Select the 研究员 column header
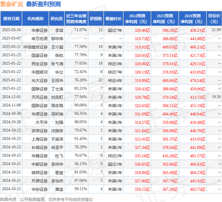 (57, 19)
